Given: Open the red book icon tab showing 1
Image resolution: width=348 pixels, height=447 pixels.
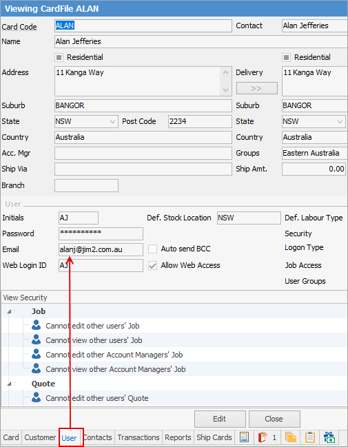Looking at the screenshot, I should click(x=267, y=437).
